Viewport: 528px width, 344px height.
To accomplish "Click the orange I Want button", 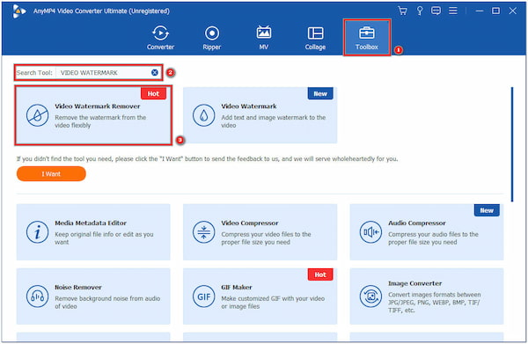I will (x=51, y=173).
